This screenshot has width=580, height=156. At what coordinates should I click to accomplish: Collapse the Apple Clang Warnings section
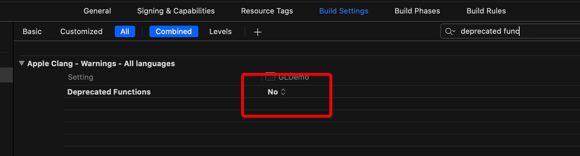[22, 63]
